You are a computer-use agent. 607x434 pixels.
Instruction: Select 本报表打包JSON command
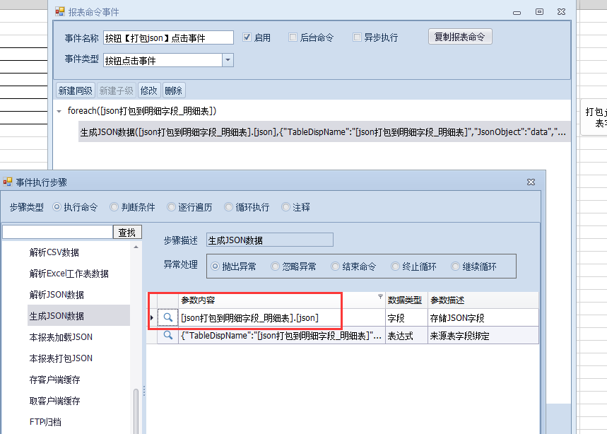(x=61, y=358)
